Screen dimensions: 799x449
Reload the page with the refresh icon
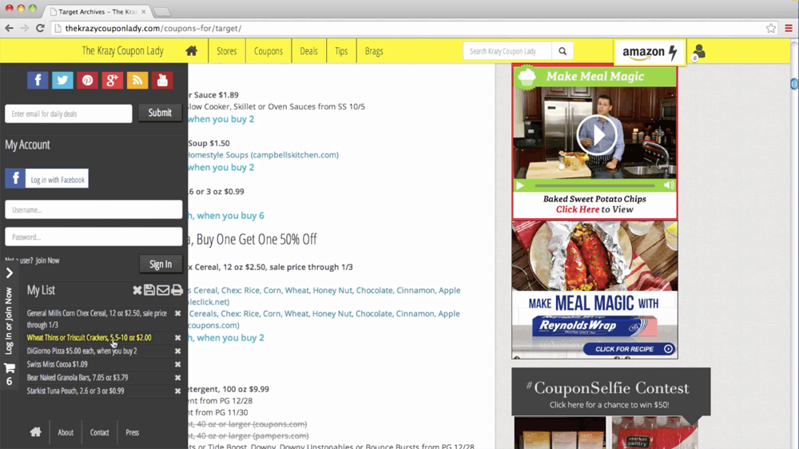(40, 28)
